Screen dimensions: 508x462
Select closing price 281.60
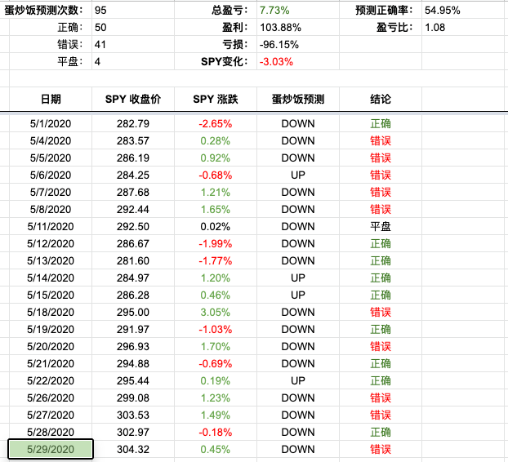point(133,261)
